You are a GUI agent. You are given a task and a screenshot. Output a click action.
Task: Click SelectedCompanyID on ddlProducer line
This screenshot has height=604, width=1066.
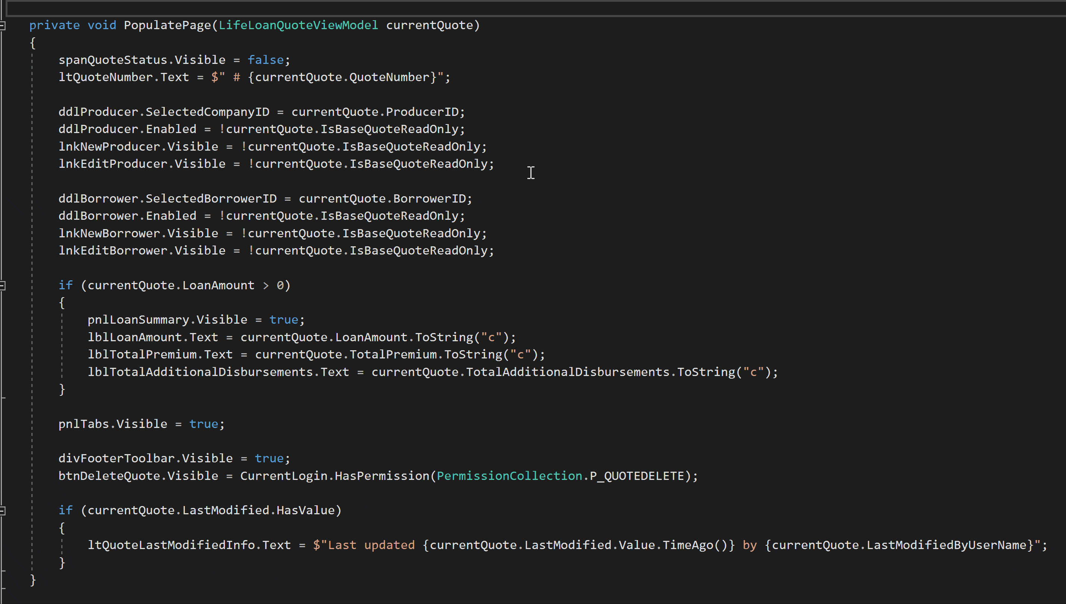[x=207, y=112]
